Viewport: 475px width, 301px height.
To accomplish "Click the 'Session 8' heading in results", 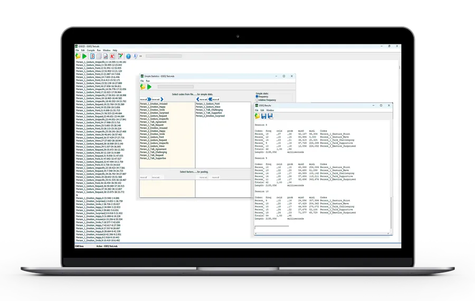I will coord(261,125).
